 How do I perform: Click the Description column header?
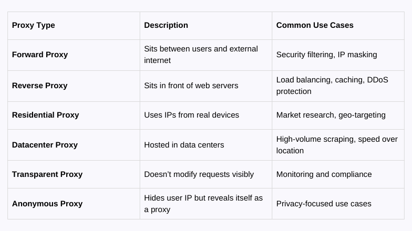click(206, 25)
